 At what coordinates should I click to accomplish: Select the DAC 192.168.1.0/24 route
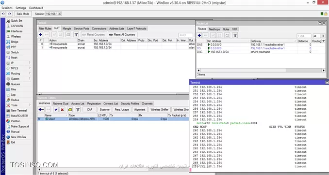(261, 52)
